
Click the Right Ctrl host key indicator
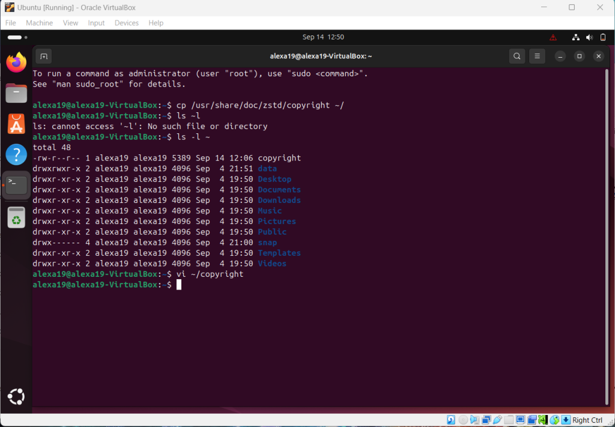(587, 420)
